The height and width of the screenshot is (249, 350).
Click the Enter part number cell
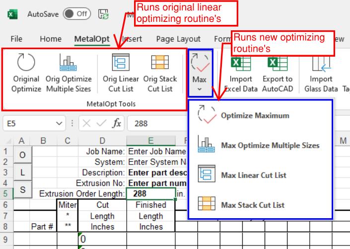(x=157, y=183)
